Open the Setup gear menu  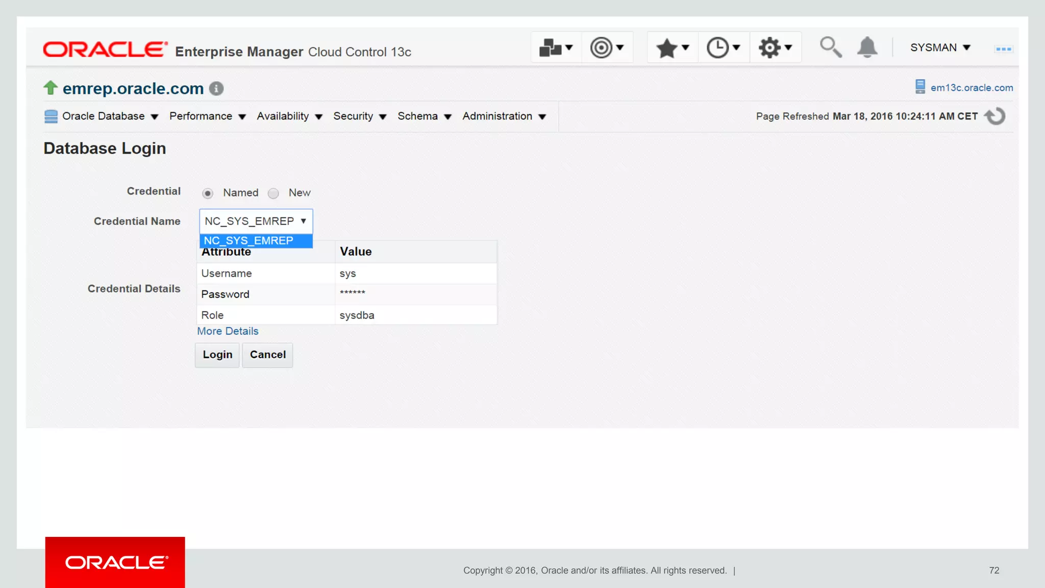(x=775, y=47)
